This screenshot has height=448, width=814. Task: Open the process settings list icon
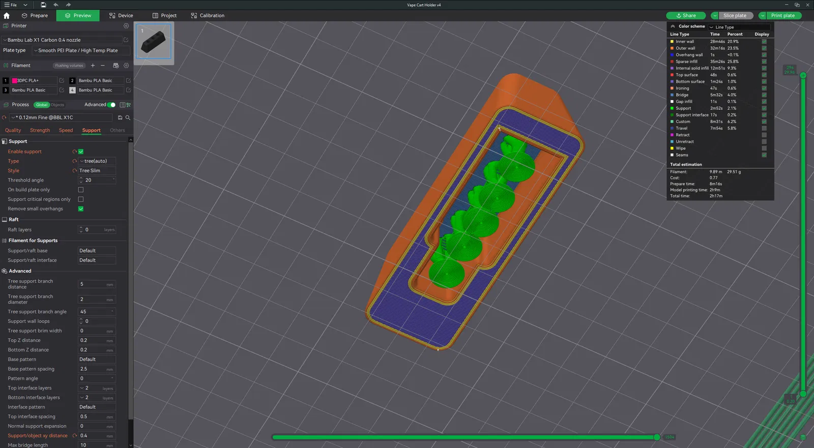[x=122, y=105]
